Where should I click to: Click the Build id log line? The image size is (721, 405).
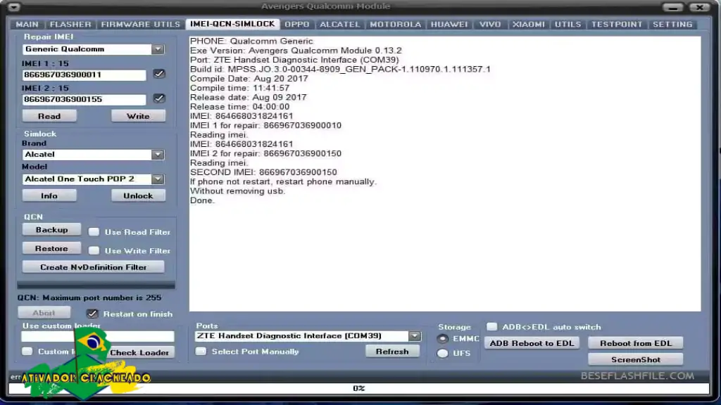coord(340,70)
